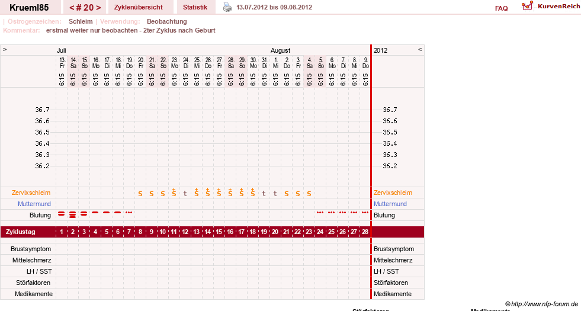Click the Zyklustag row header
The width and height of the screenshot is (581, 311).
coord(21,232)
